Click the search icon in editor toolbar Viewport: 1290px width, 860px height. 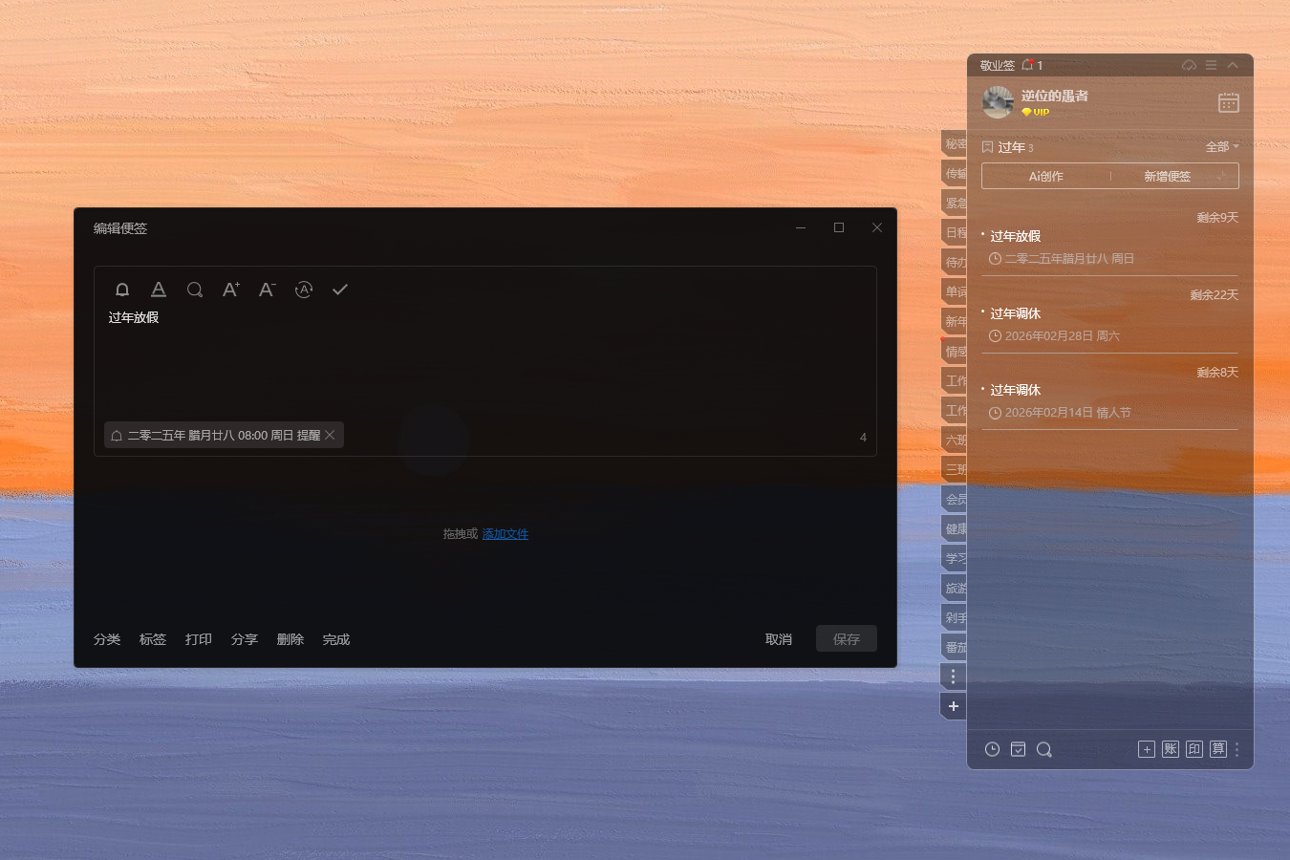[195, 290]
